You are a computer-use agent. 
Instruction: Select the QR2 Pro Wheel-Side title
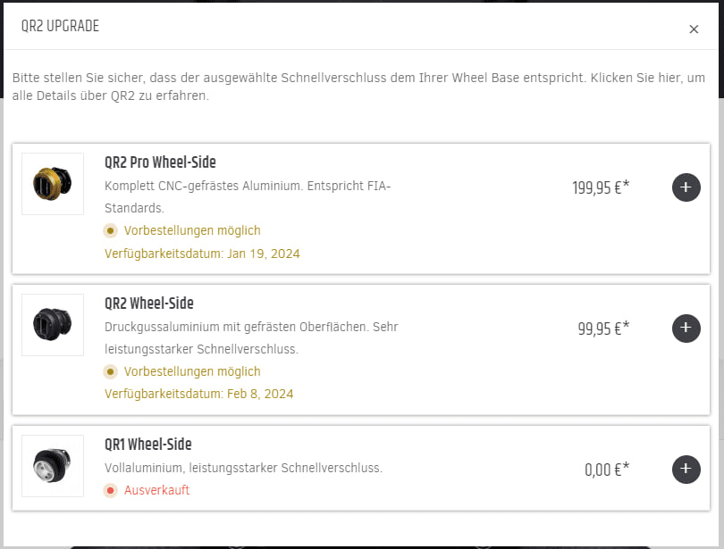point(160,162)
